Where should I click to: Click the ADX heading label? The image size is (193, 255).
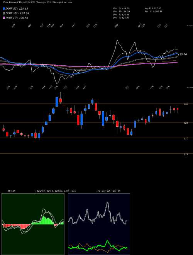click(x=73, y=190)
